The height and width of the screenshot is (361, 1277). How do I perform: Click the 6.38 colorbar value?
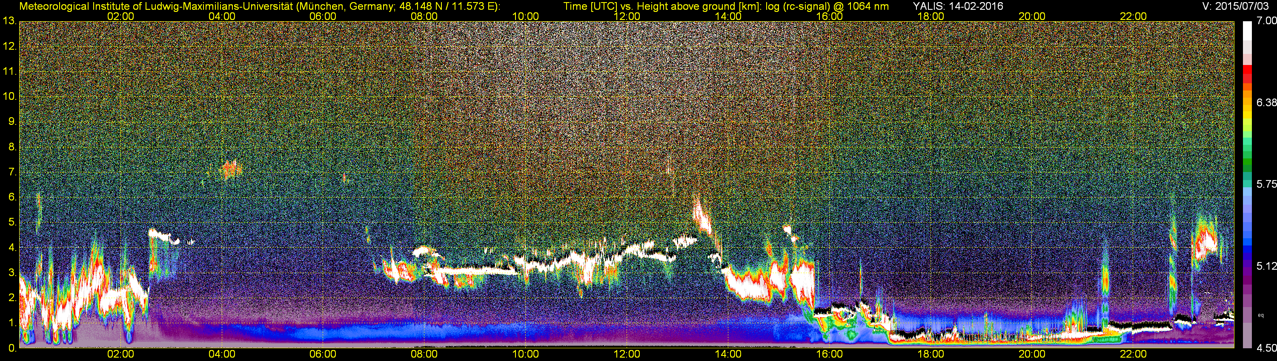pos(1266,102)
